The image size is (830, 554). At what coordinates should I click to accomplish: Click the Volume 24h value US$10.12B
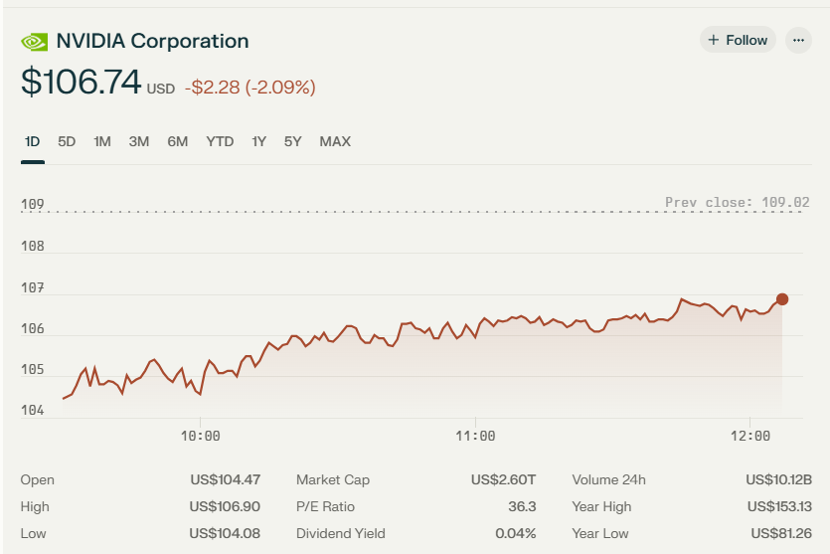click(x=778, y=479)
